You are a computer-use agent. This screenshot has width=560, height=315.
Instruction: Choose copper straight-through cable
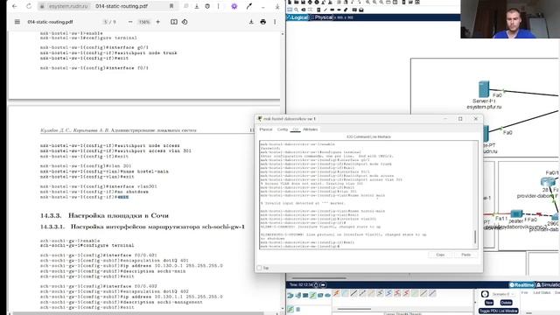(353, 293)
